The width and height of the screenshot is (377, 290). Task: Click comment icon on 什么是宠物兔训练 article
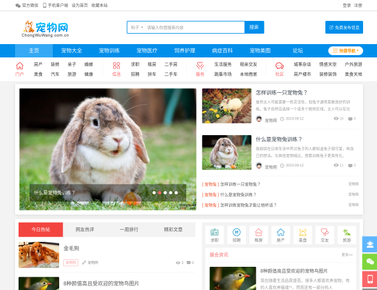(x=350, y=165)
